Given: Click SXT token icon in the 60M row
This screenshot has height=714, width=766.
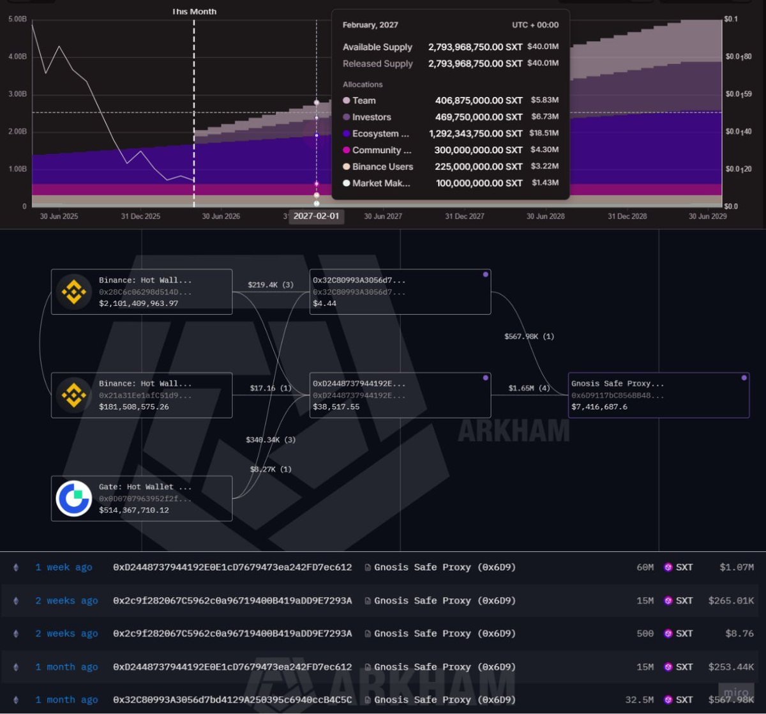Looking at the screenshot, I should (x=668, y=567).
